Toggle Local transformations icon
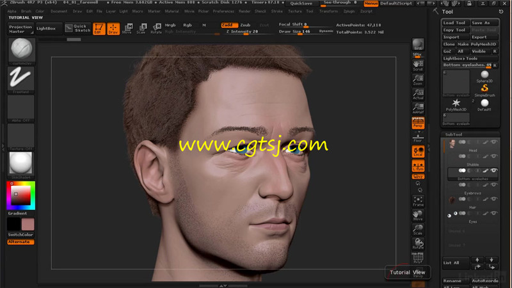Image resolution: width=512 pixels, height=288 pixels. [x=418, y=152]
